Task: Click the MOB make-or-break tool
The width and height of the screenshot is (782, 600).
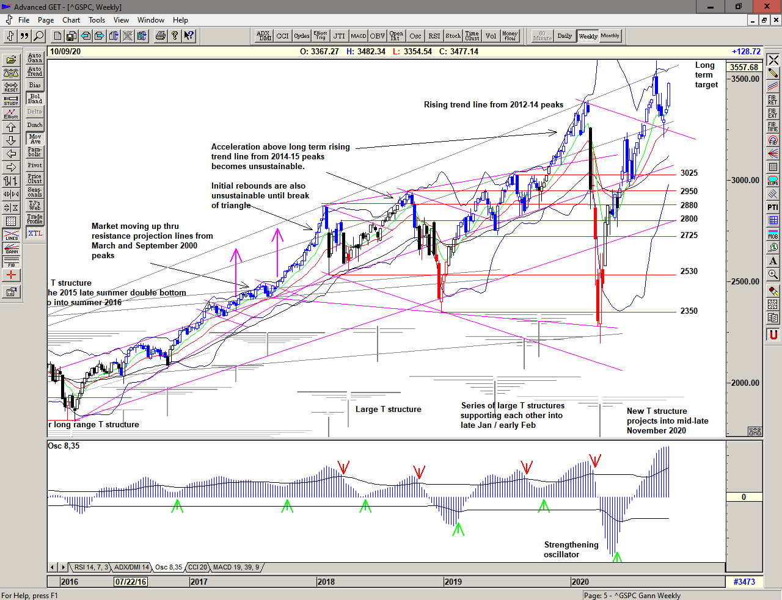Action: point(773,234)
